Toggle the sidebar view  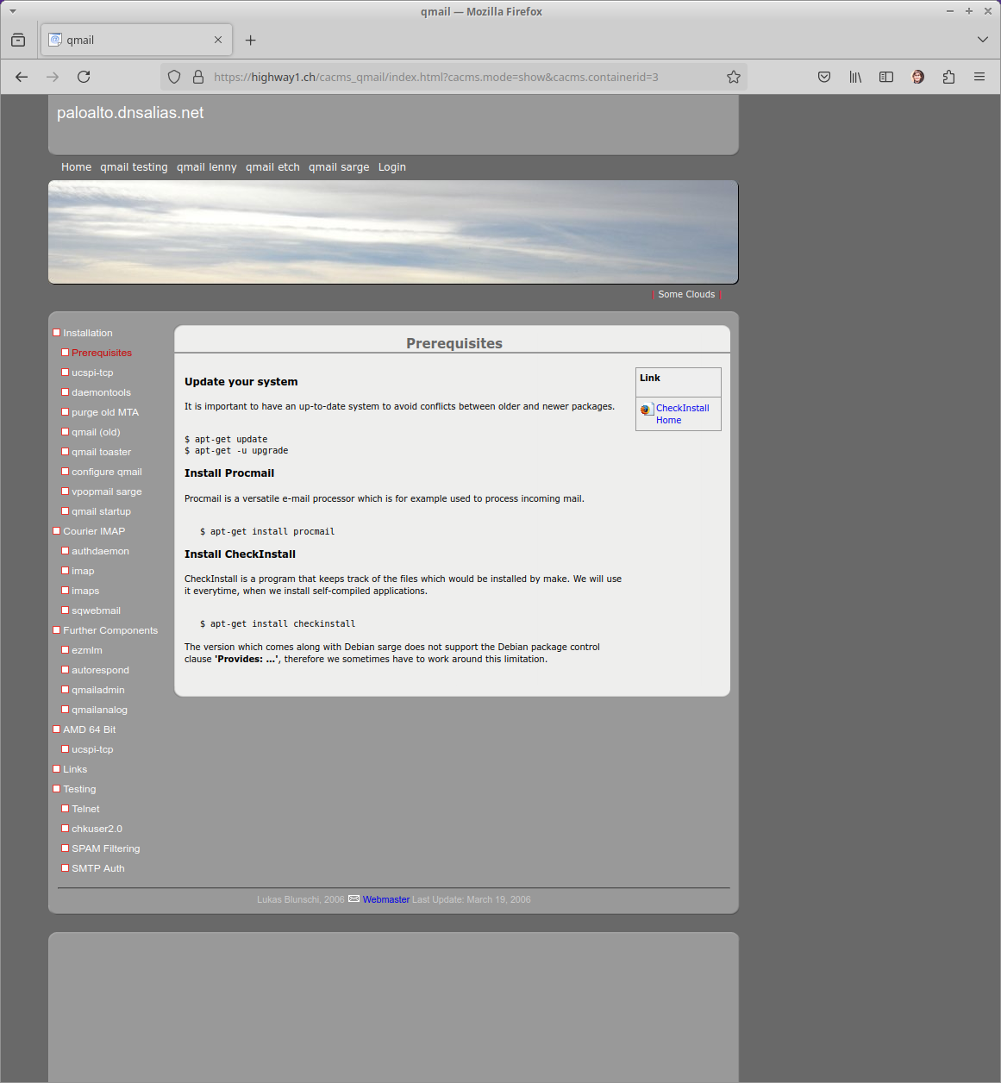click(x=886, y=77)
